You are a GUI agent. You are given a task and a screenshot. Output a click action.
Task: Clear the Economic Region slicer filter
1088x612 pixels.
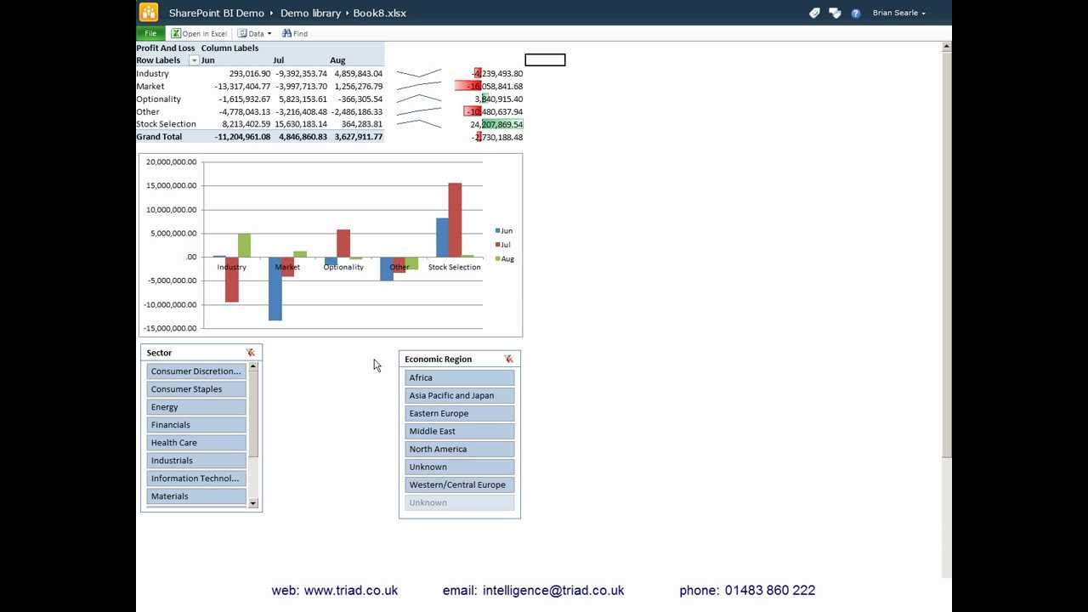tap(508, 359)
